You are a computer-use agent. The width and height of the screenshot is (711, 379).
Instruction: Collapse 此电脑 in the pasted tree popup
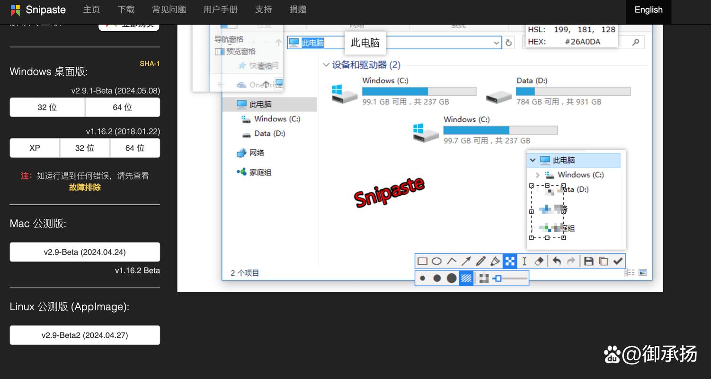(x=533, y=160)
